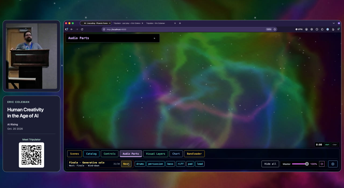The width and height of the screenshot is (344, 188).
Task: Click the 100% master volume value
Action: (x=314, y=164)
